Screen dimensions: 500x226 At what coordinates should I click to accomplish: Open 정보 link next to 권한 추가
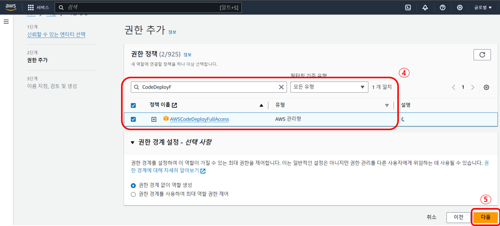tap(172, 32)
